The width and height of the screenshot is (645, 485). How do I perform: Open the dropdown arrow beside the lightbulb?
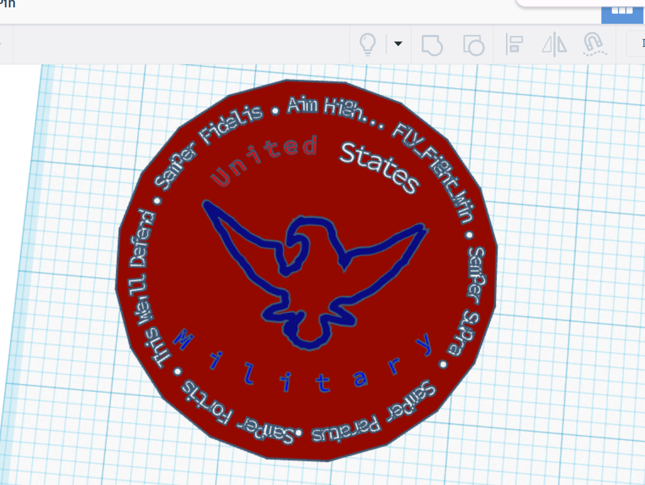point(398,43)
